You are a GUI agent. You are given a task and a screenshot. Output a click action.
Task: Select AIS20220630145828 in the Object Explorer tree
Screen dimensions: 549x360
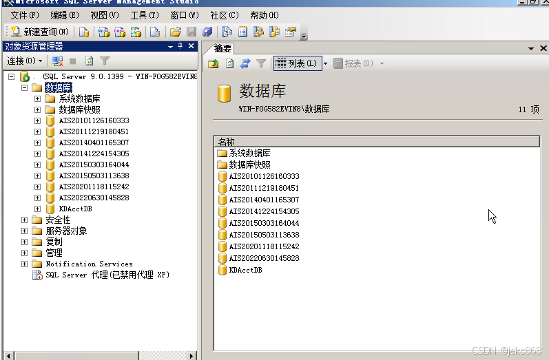94,198
